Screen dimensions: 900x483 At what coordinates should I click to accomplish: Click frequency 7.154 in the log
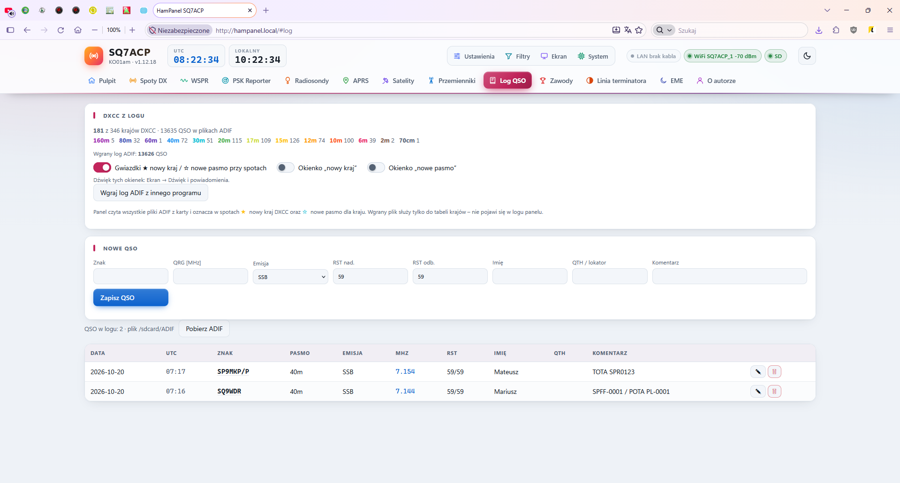(x=405, y=371)
